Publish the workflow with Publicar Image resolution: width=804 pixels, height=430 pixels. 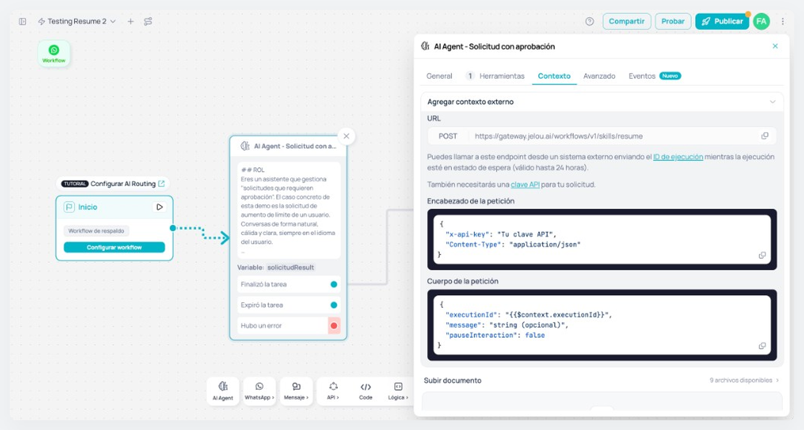tap(722, 22)
